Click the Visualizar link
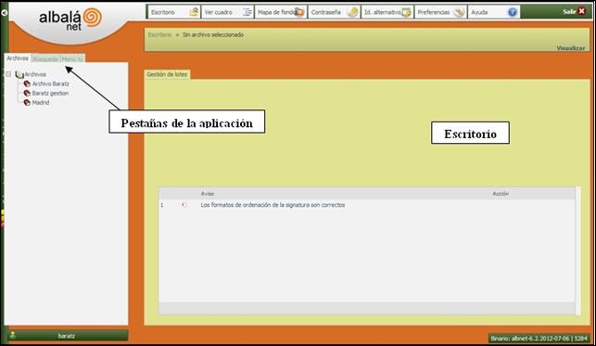This screenshot has width=596, height=346. [571, 48]
